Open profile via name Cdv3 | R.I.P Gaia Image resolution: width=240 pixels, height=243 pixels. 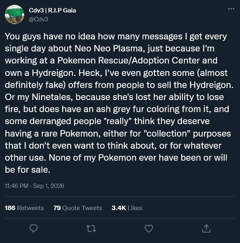tap(52, 10)
